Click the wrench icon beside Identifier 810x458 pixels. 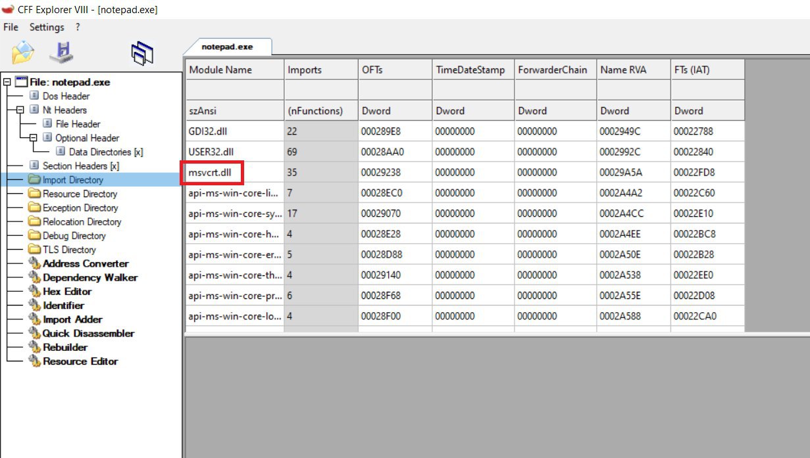(x=34, y=306)
